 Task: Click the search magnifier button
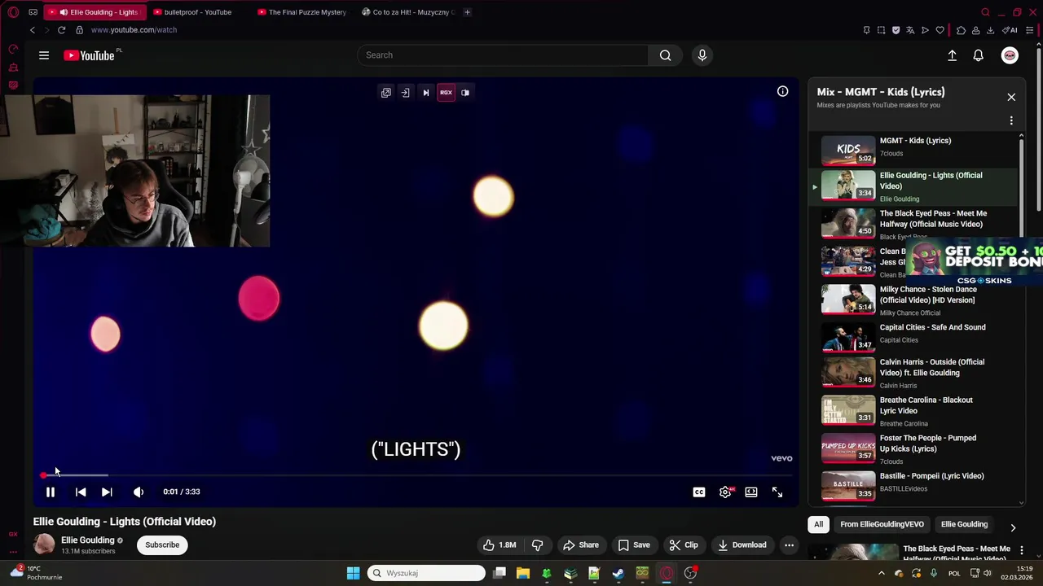click(x=666, y=55)
